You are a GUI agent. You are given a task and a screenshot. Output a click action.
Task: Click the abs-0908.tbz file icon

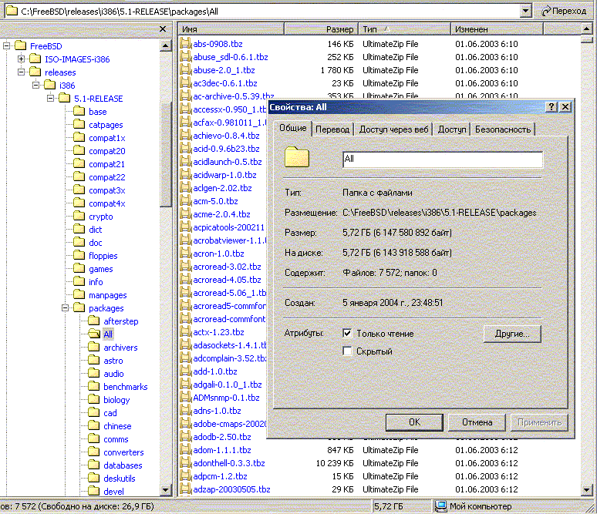pos(185,44)
